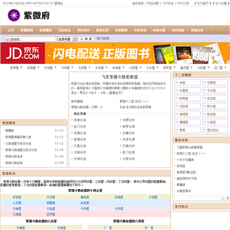Open the 紫微化权 recent update

(80, 139)
